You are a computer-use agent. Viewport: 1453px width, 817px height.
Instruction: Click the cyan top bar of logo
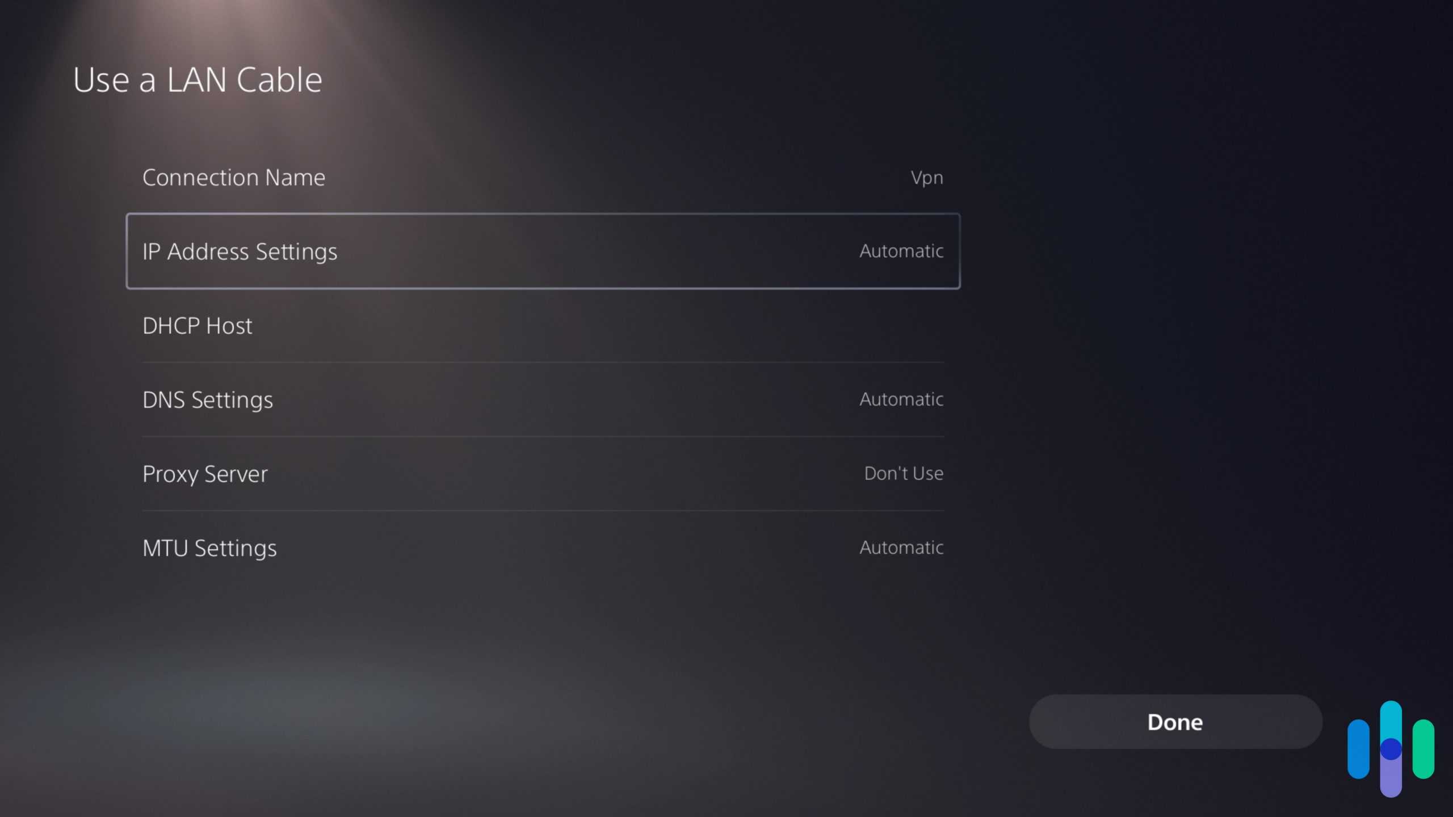(x=1391, y=719)
